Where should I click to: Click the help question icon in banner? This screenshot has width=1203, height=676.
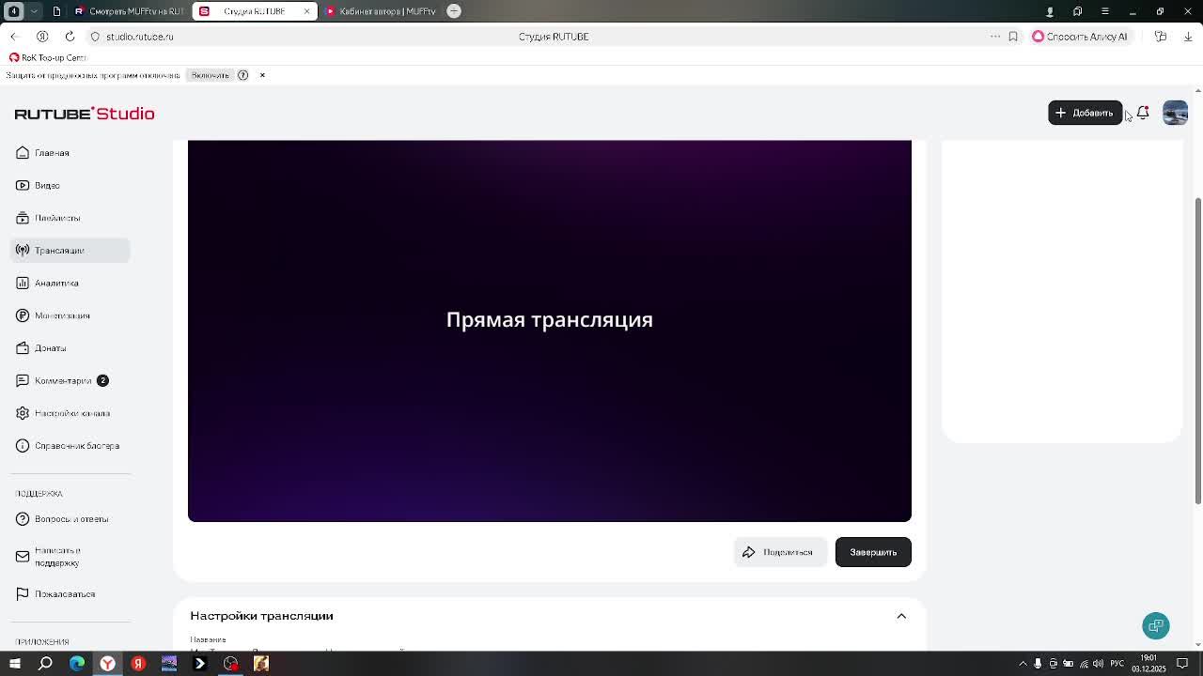pos(242,75)
